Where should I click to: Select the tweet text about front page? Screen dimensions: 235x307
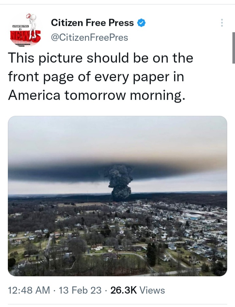(x=101, y=76)
